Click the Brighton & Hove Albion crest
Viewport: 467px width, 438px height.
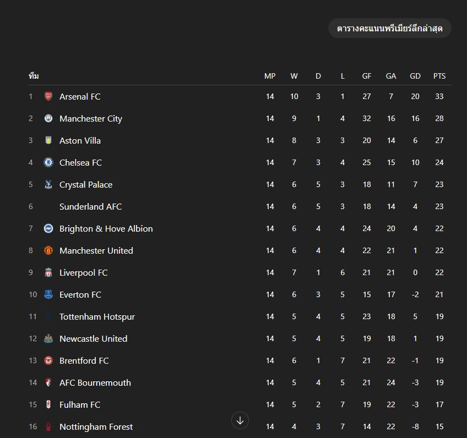point(48,228)
